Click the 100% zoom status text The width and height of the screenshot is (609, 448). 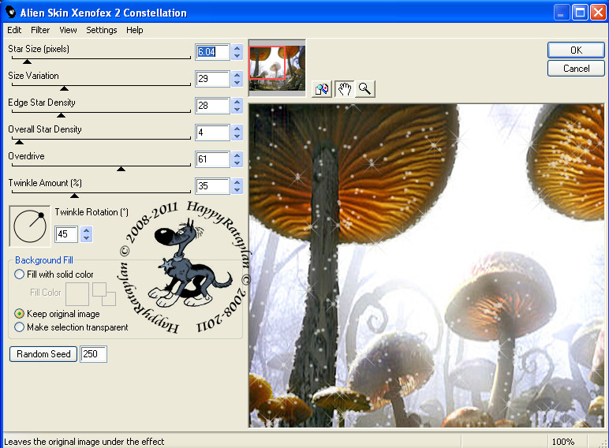point(562,442)
